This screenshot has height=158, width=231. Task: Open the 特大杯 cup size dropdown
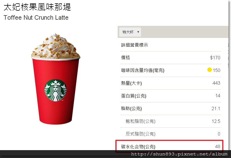(x=130, y=32)
